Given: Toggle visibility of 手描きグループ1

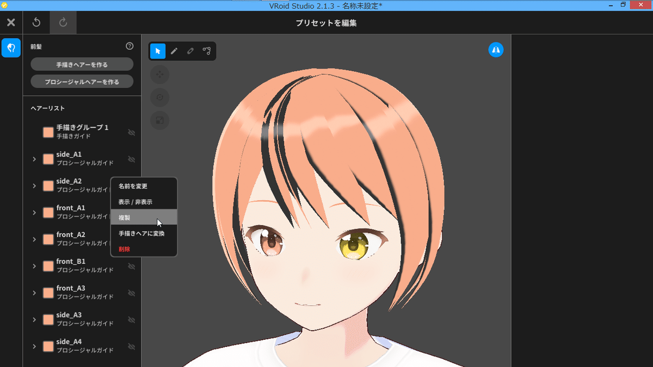Looking at the screenshot, I should (x=132, y=132).
